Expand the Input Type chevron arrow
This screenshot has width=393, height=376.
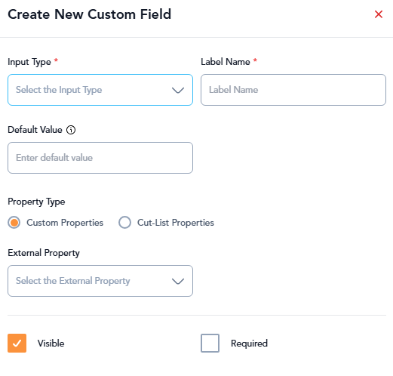(178, 90)
